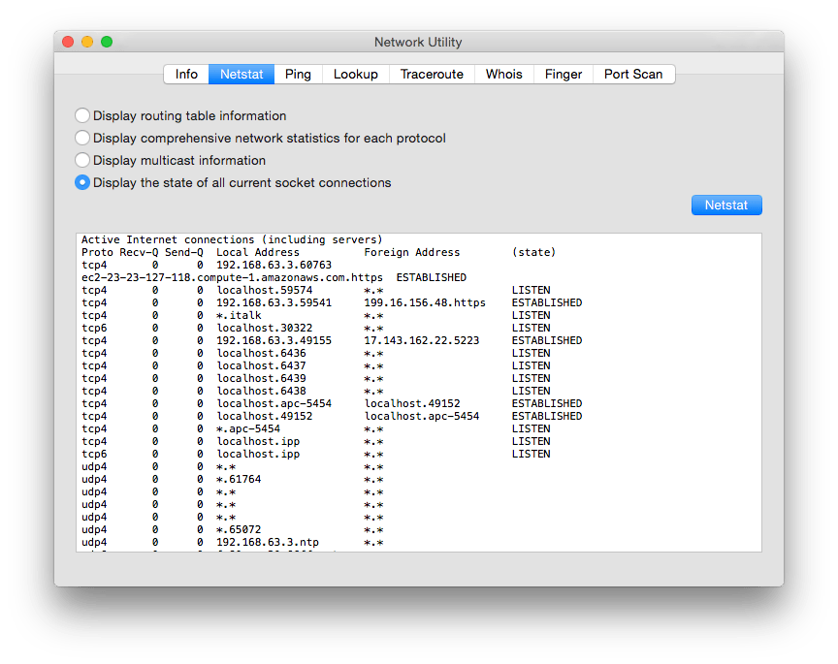This screenshot has height=664, width=838.
Task: Switch to the Lookup tab
Action: tap(355, 74)
